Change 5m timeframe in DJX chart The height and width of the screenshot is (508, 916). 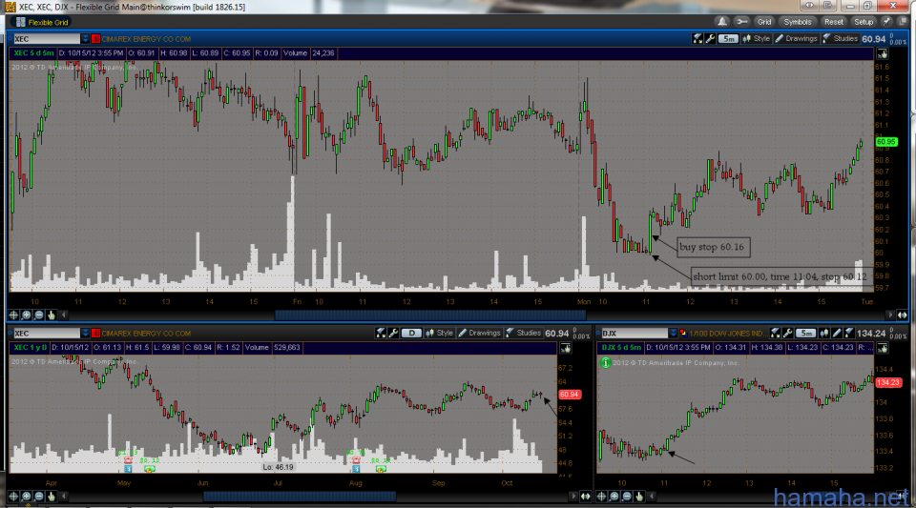(x=805, y=333)
